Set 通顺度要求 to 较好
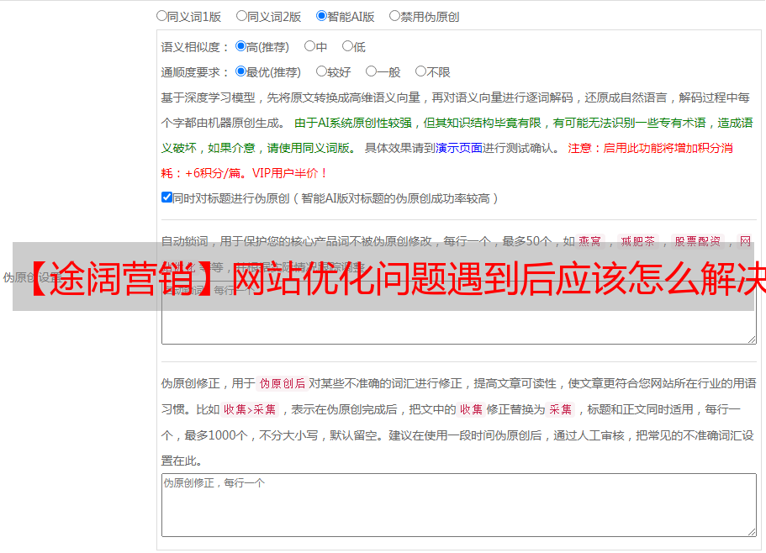Screen dimensions: 766x553 coord(321,71)
